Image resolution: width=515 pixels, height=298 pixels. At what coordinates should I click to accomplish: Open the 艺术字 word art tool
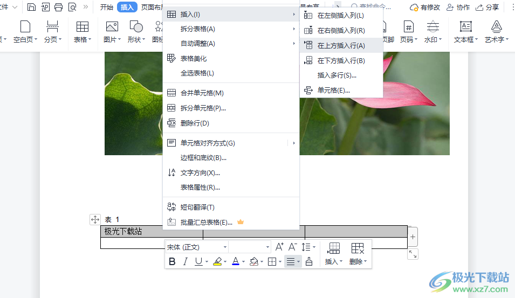pyautogui.click(x=496, y=31)
